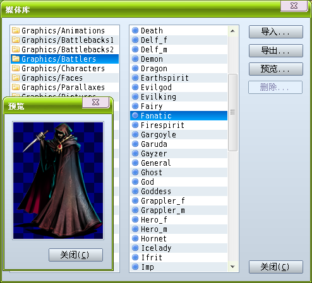Click the 导入... import button
The image size is (312, 283).
point(276,32)
